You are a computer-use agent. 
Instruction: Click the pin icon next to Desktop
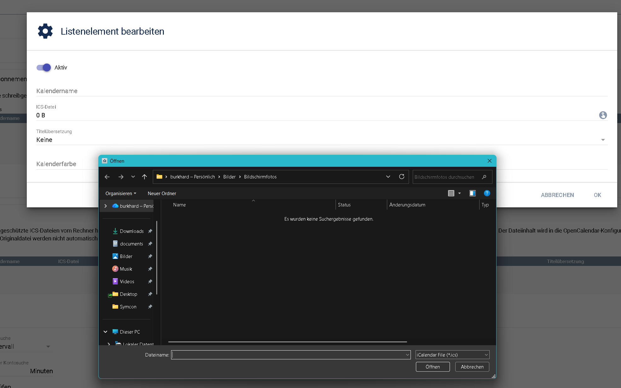click(150, 294)
